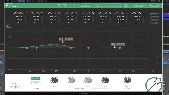Viewport: 169px width, 95px height.
Task: Click the red smart filter node on graph
Action: tap(63, 42)
